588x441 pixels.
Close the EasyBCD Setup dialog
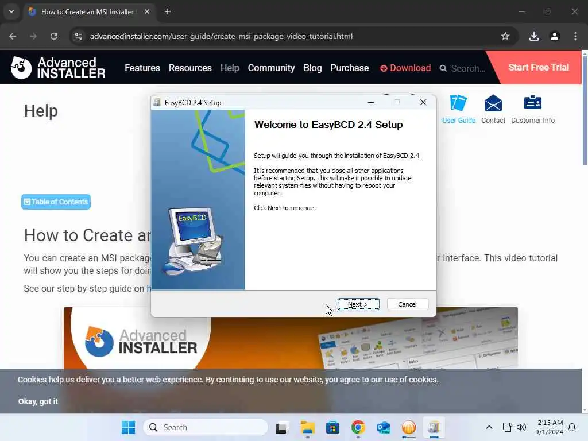click(423, 102)
